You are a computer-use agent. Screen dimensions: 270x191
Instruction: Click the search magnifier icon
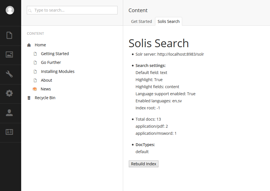point(30,11)
